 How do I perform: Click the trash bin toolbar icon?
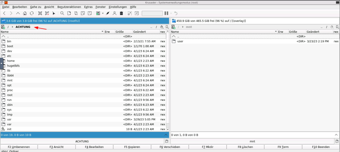(121, 14)
